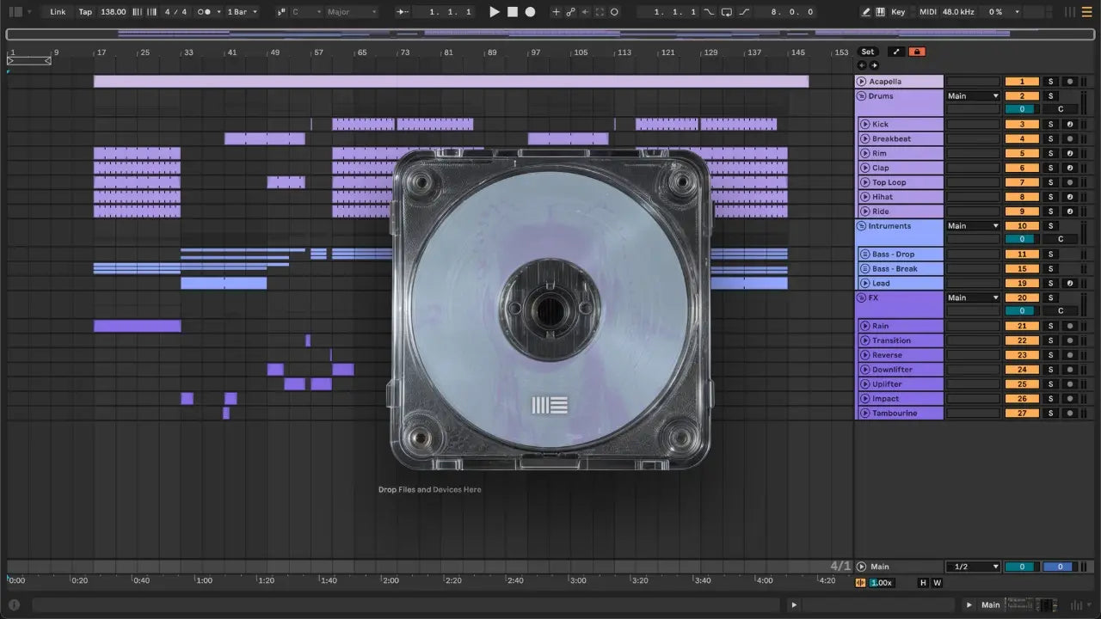Solo the Kick track
1101x619 pixels.
point(1049,125)
